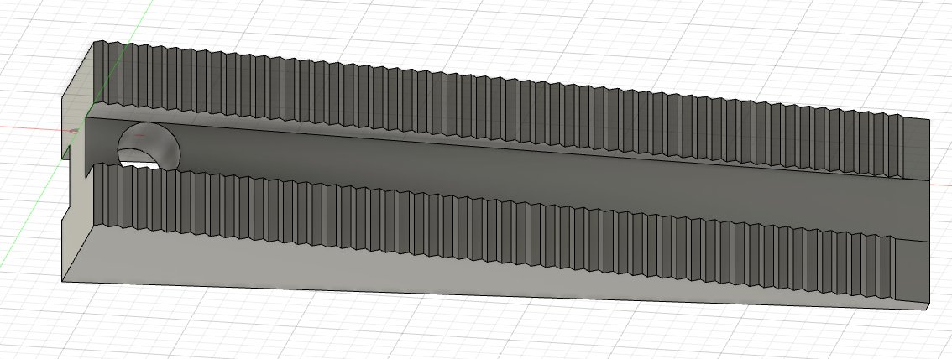The height and width of the screenshot is (359, 952).
Task: Select the circular hole in the model
Action: [148, 146]
